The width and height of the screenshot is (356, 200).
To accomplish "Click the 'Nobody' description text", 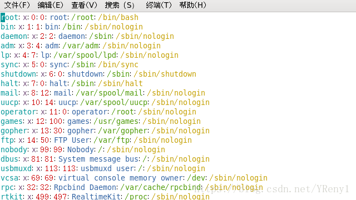I will tap(80, 149).
